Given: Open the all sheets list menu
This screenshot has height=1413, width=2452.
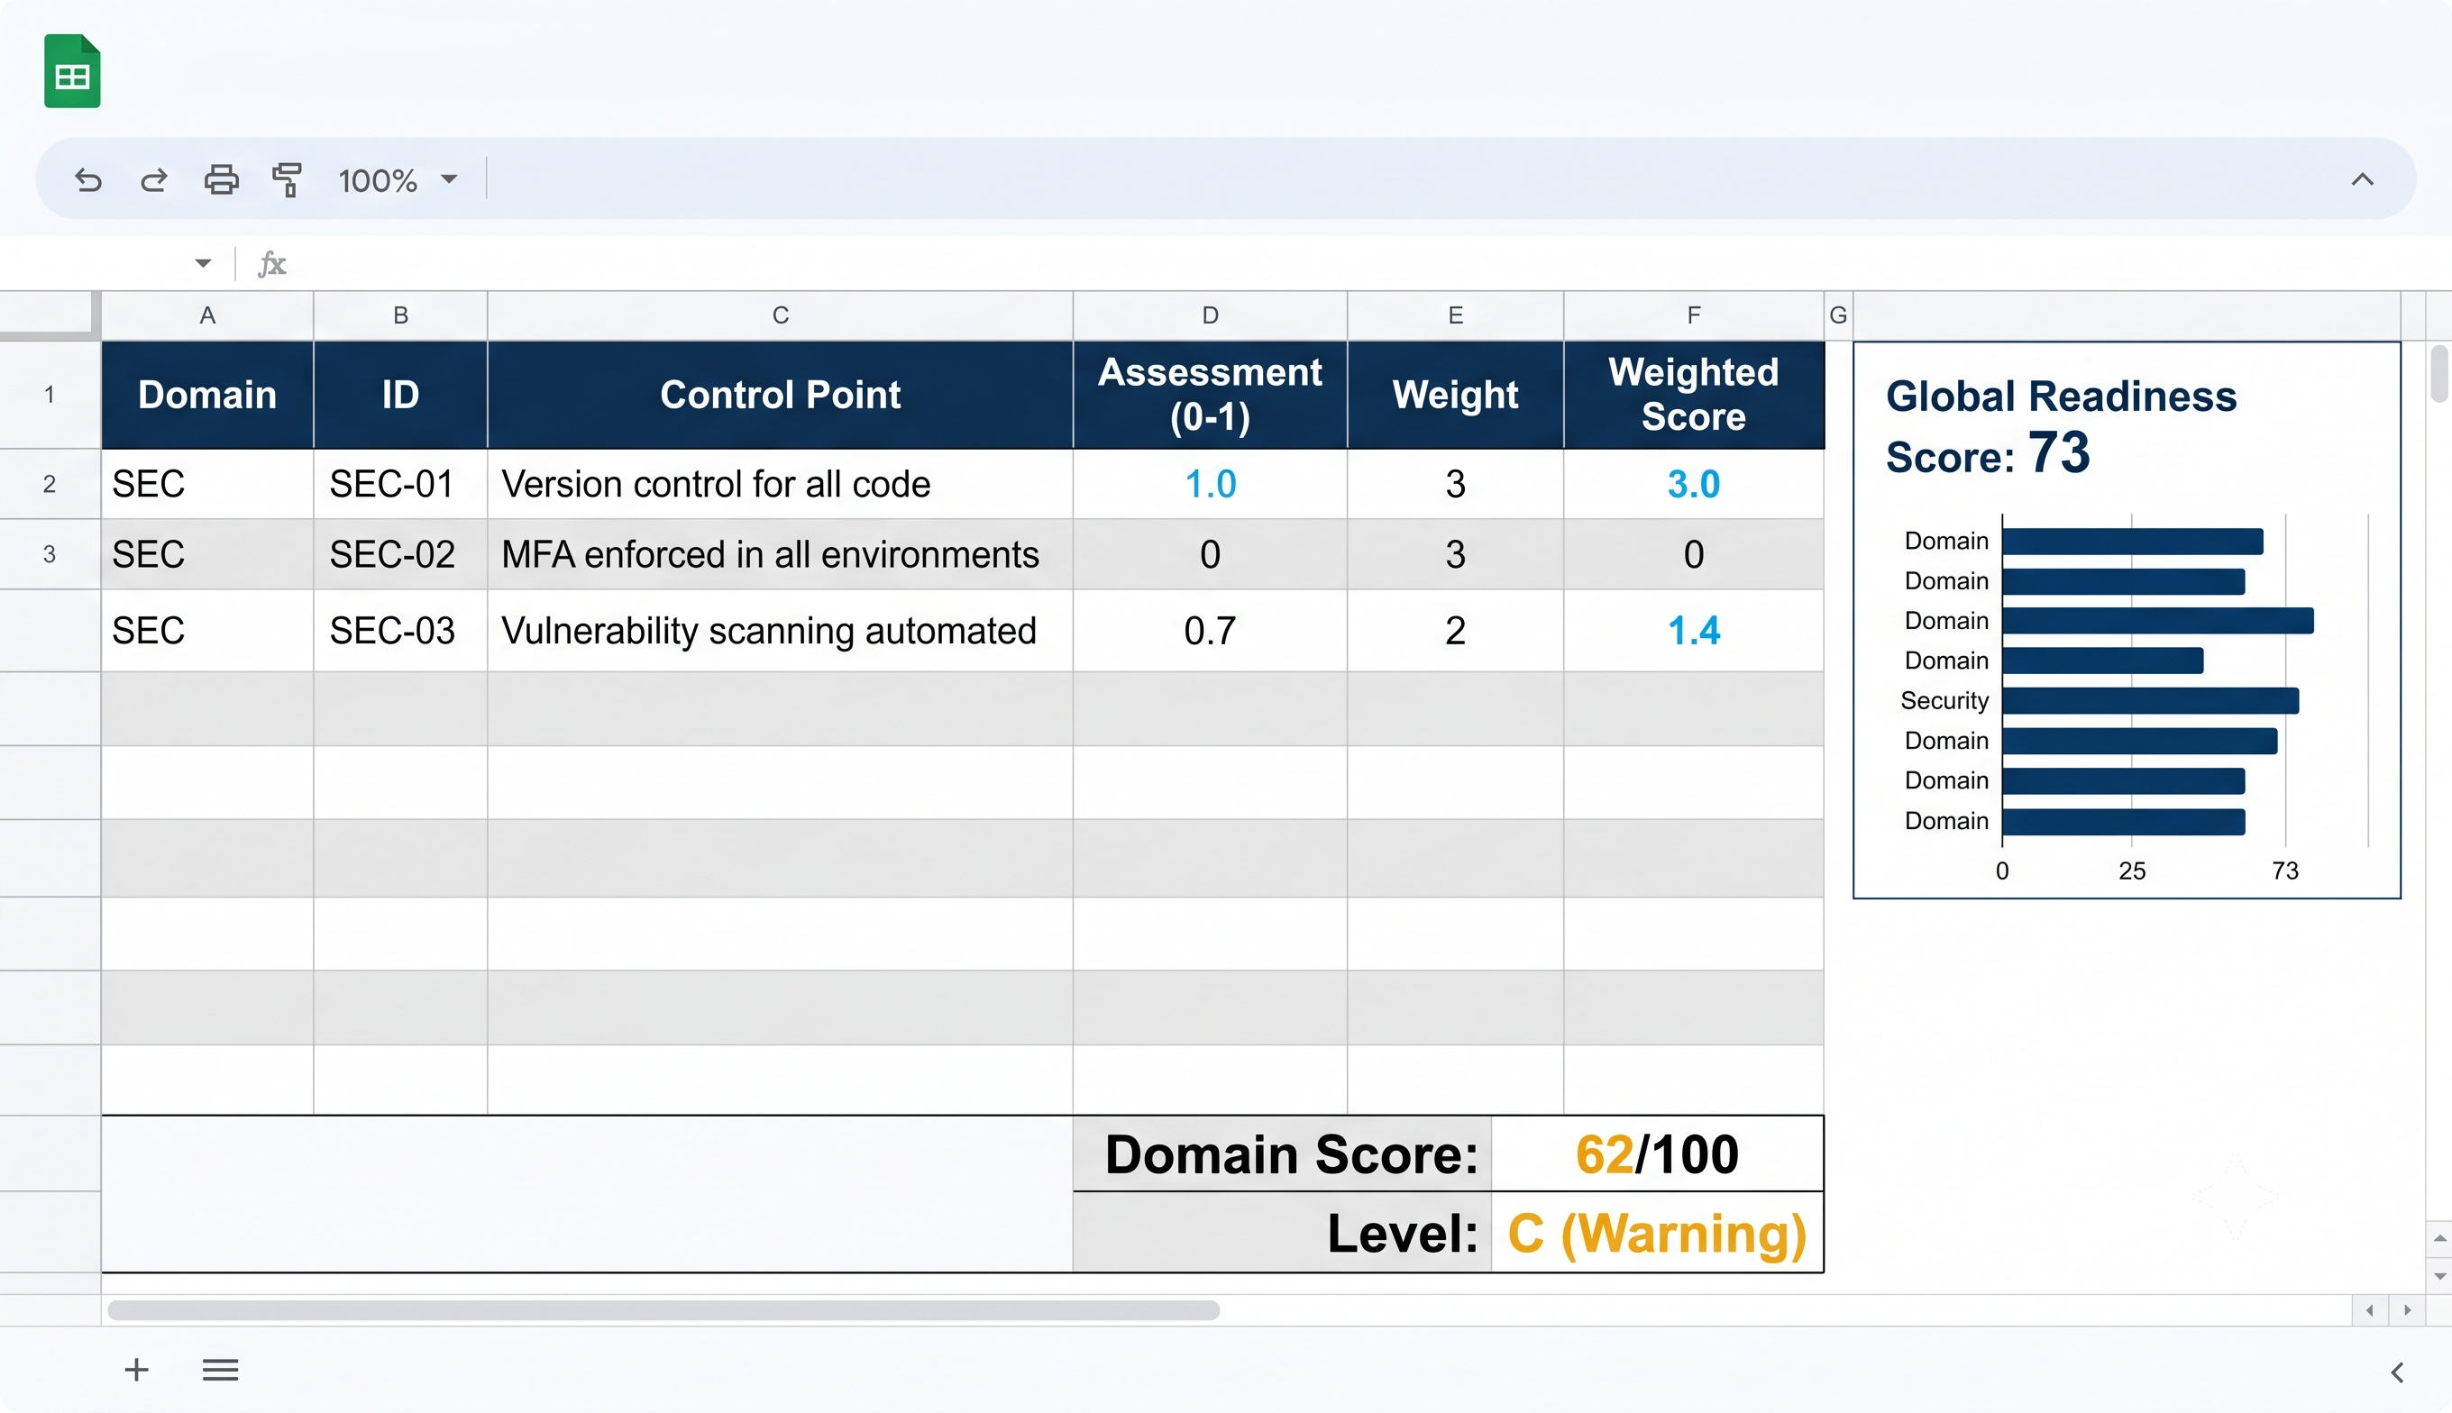Looking at the screenshot, I should click(x=220, y=1370).
